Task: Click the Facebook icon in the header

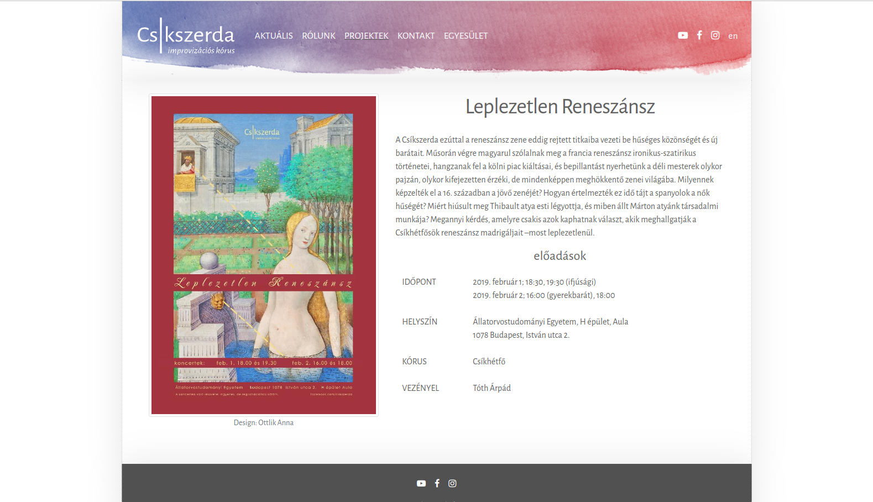Action: tap(699, 35)
